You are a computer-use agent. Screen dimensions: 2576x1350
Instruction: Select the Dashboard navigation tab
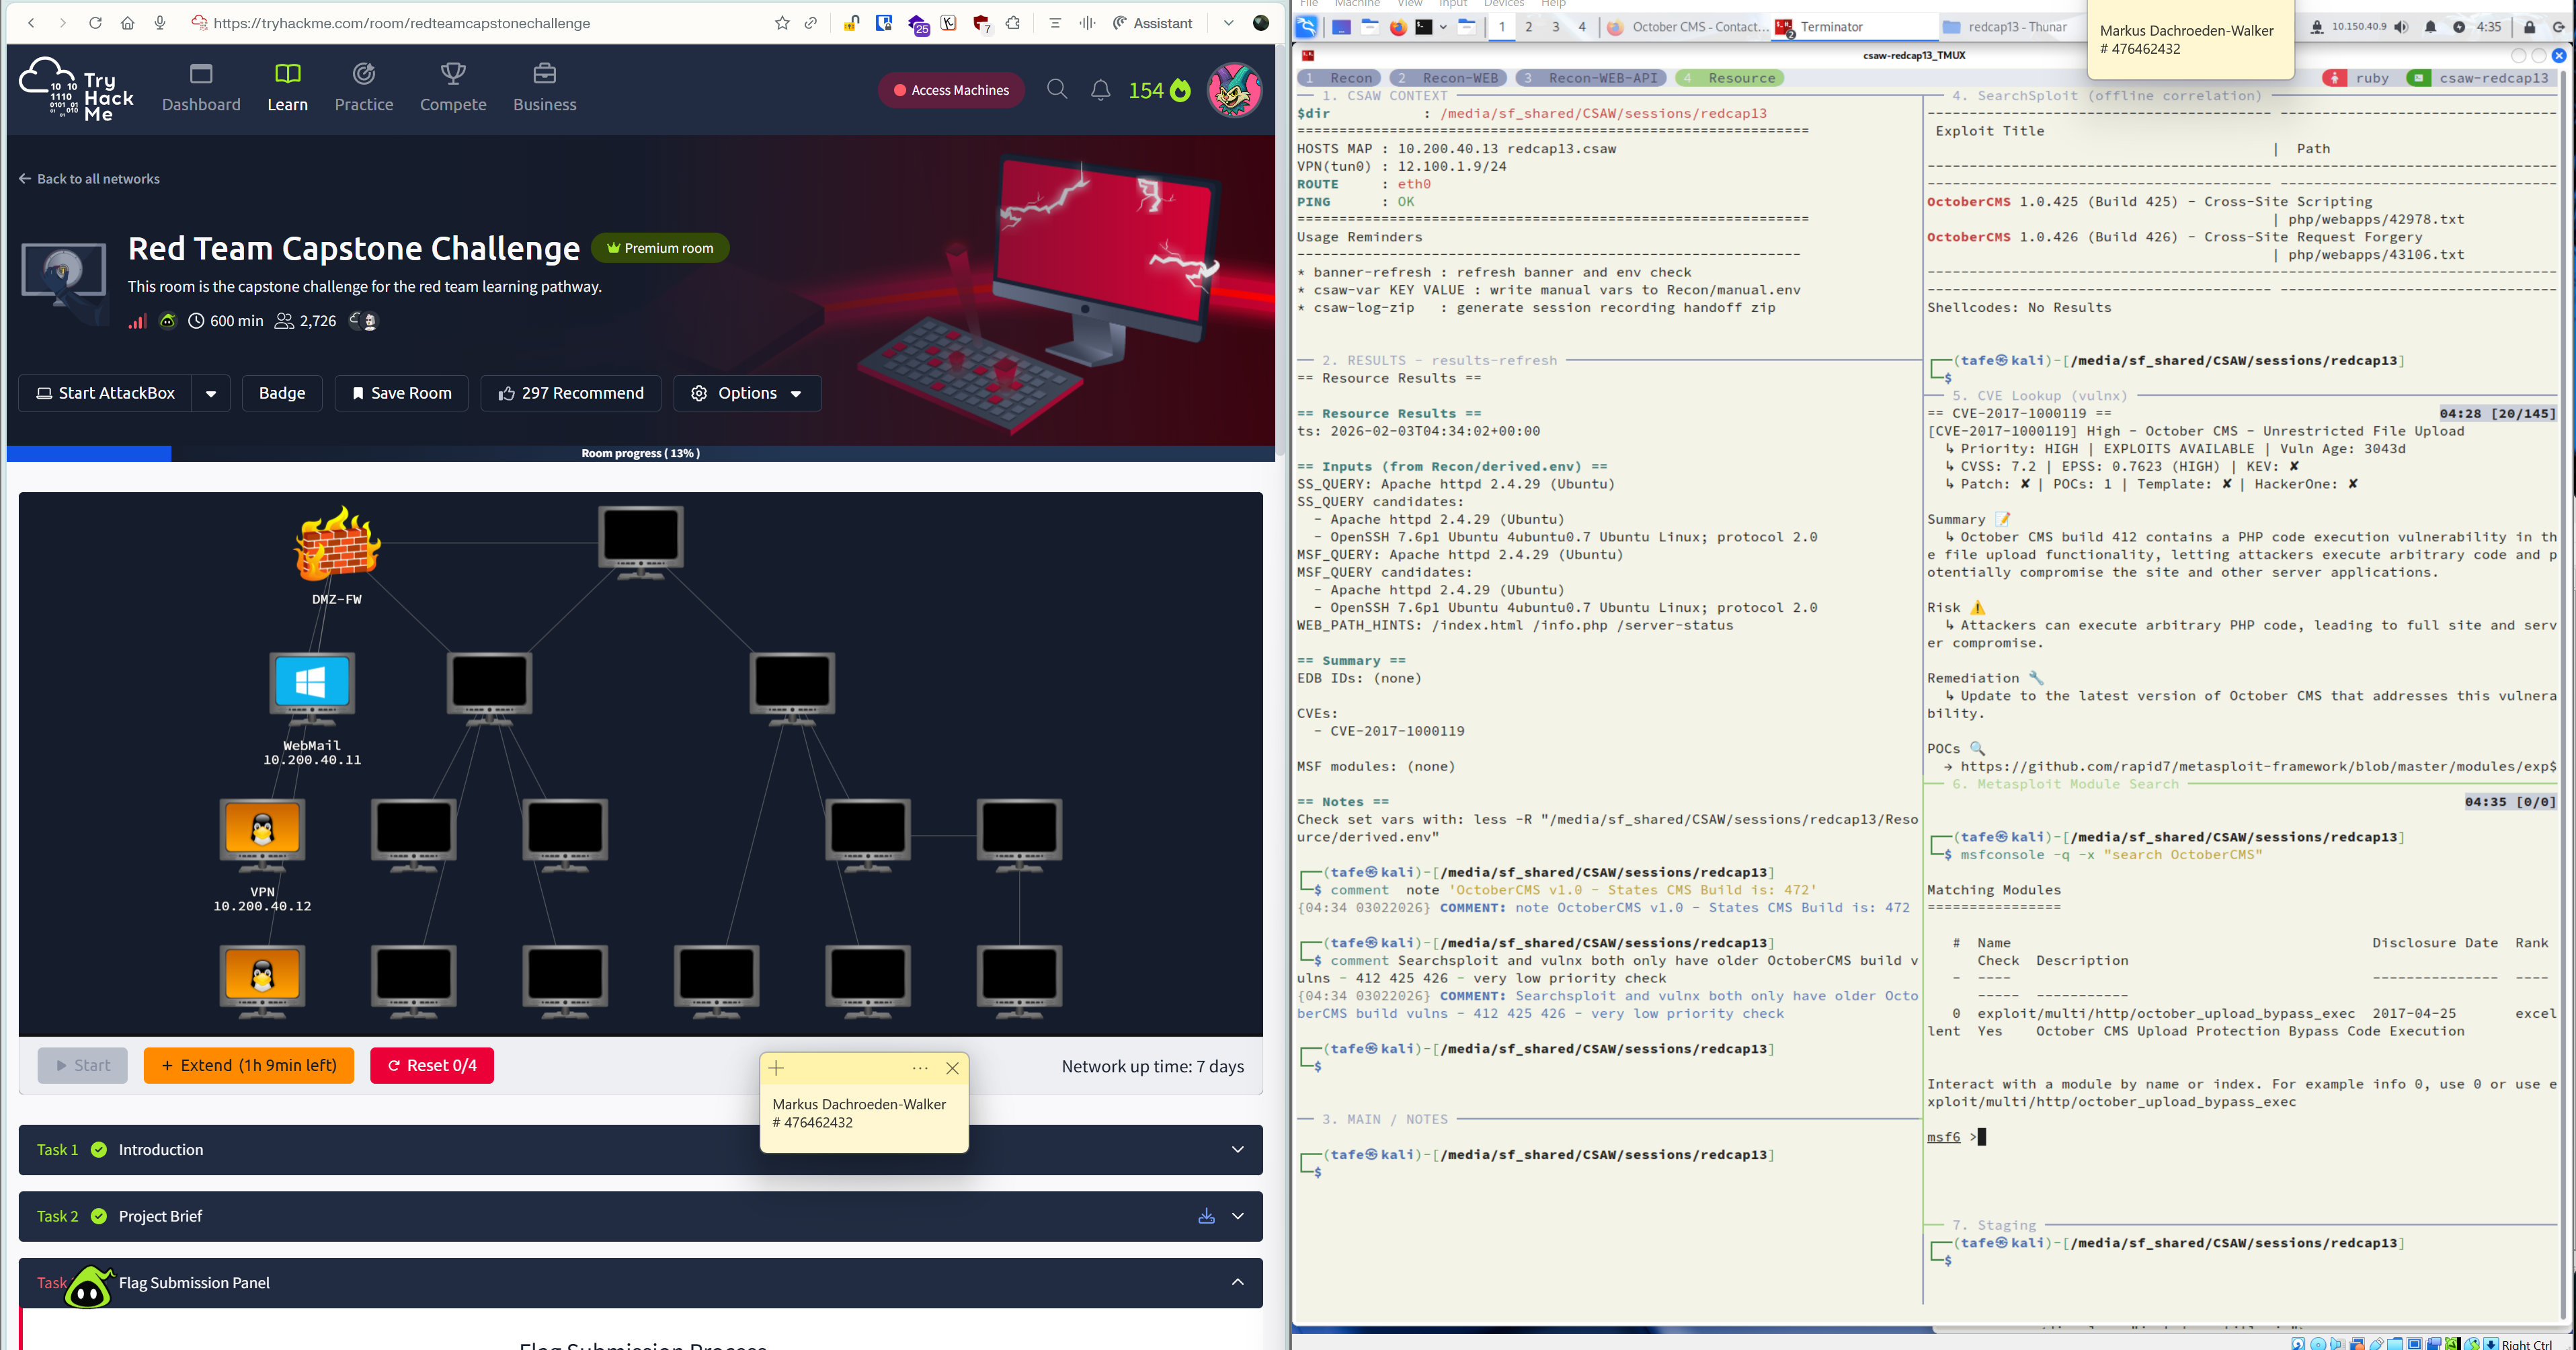201,88
